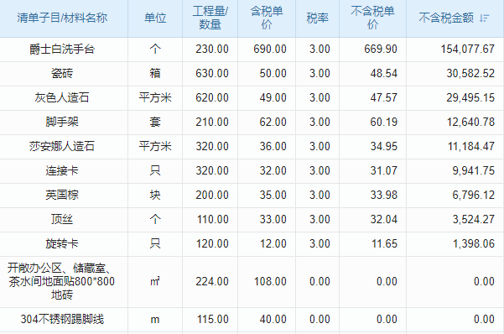This screenshot has width=504, height=334.
Task: Click quantity 224.00 for 800*800地砖 row
Action: pyautogui.click(x=212, y=282)
